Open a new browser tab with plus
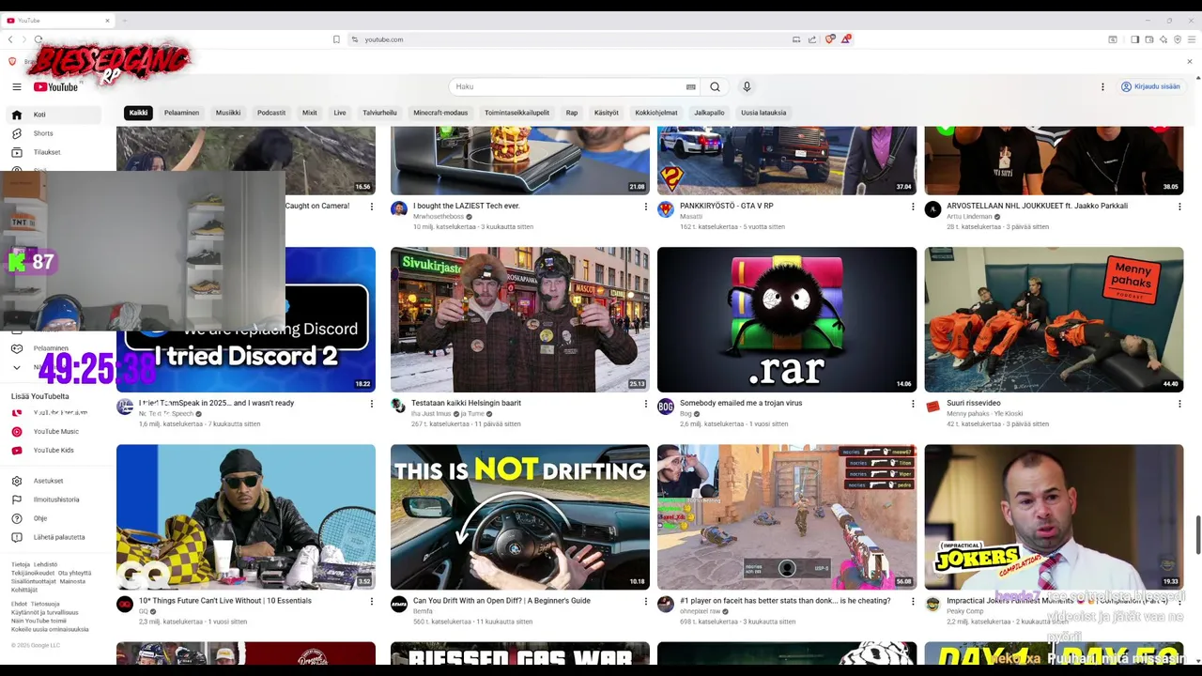The image size is (1202, 676). 124,20
